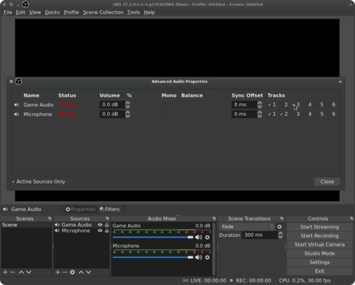Move scene down in Scenes list
Viewport: 355px width, 285px height.
pos(29,272)
